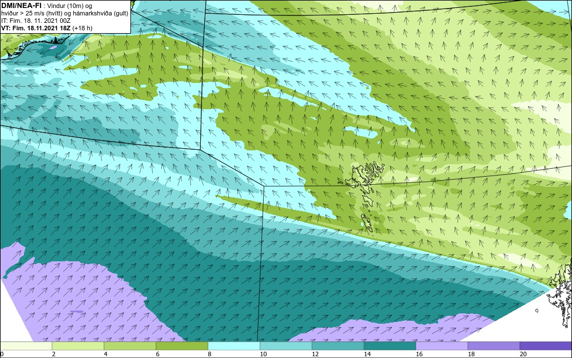Click the legend label '20'
Viewport: 572px width, 358px height.
click(x=523, y=354)
